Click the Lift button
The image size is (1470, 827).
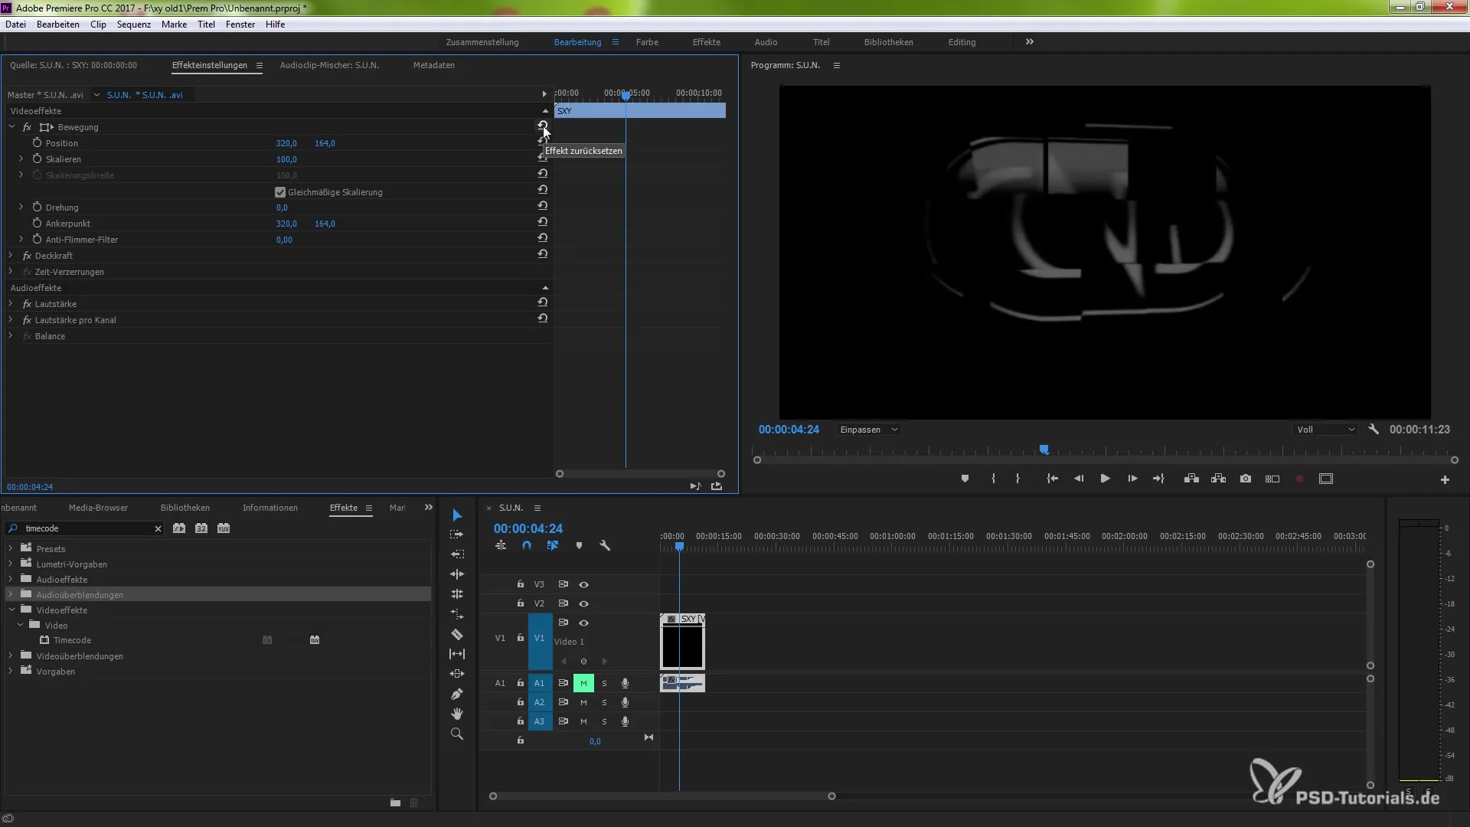pyautogui.click(x=1191, y=479)
